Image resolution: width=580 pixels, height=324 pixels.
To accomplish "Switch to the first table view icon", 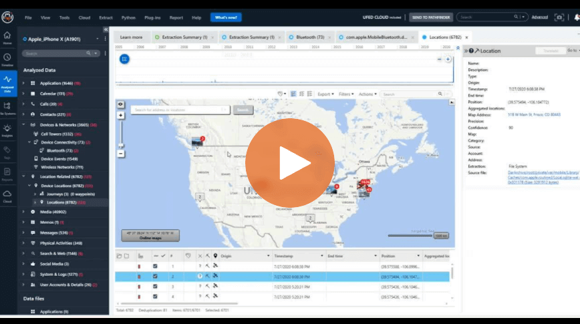I will click(x=293, y=94).
